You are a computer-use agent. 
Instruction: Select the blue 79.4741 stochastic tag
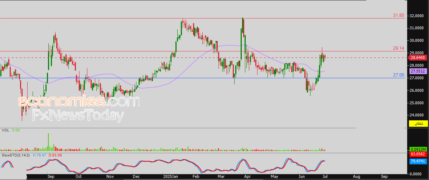[418, 161]
